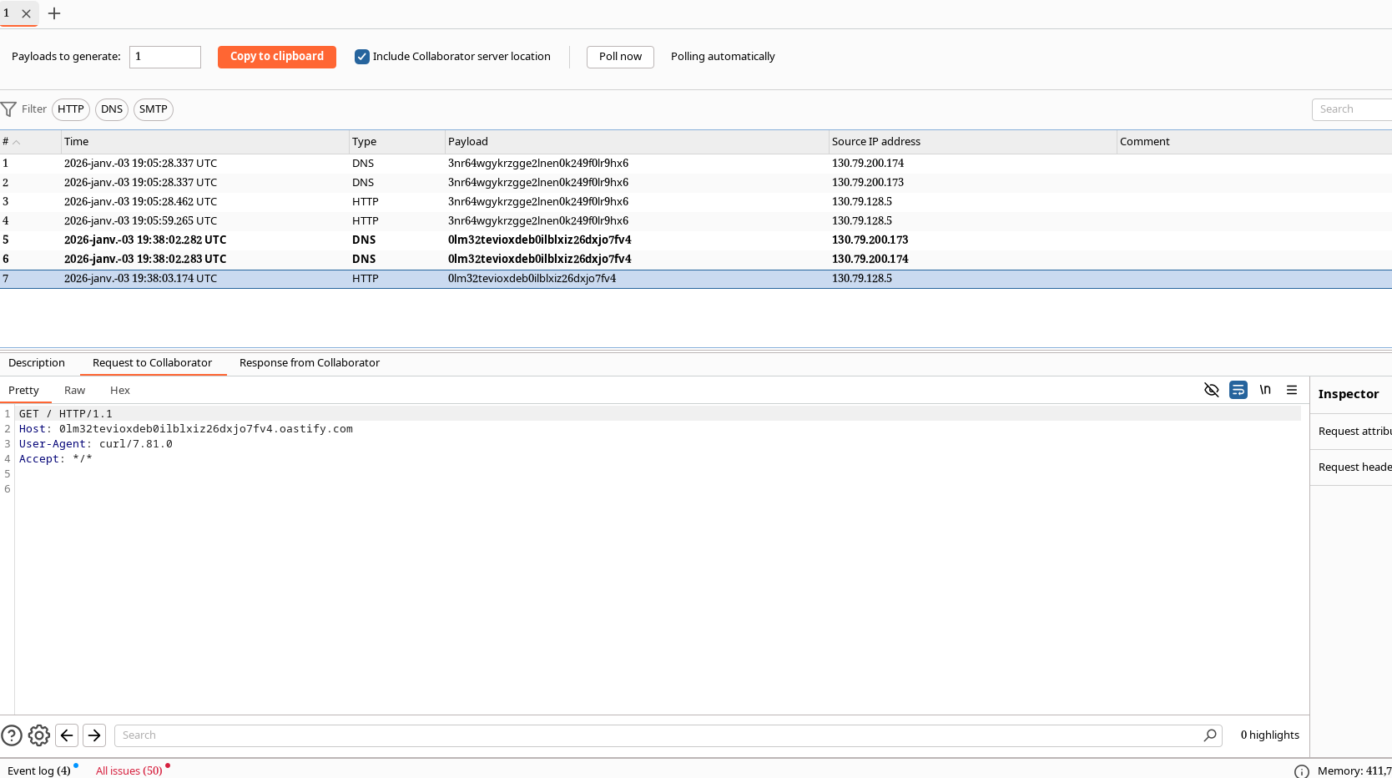Switch to Response from Collaborator tab

click(x=309, y=363)
